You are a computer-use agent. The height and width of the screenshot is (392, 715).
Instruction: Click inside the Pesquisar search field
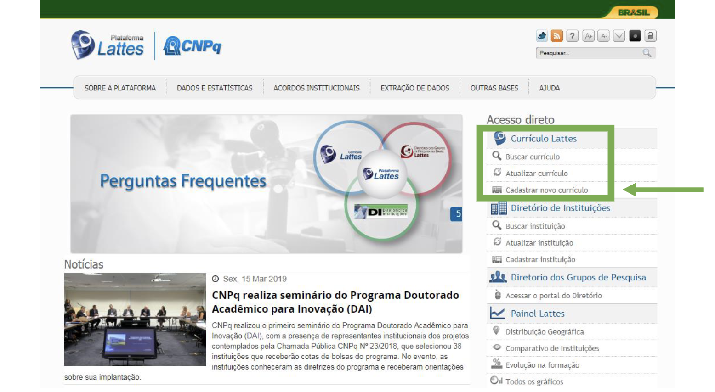tap(588, 53)
